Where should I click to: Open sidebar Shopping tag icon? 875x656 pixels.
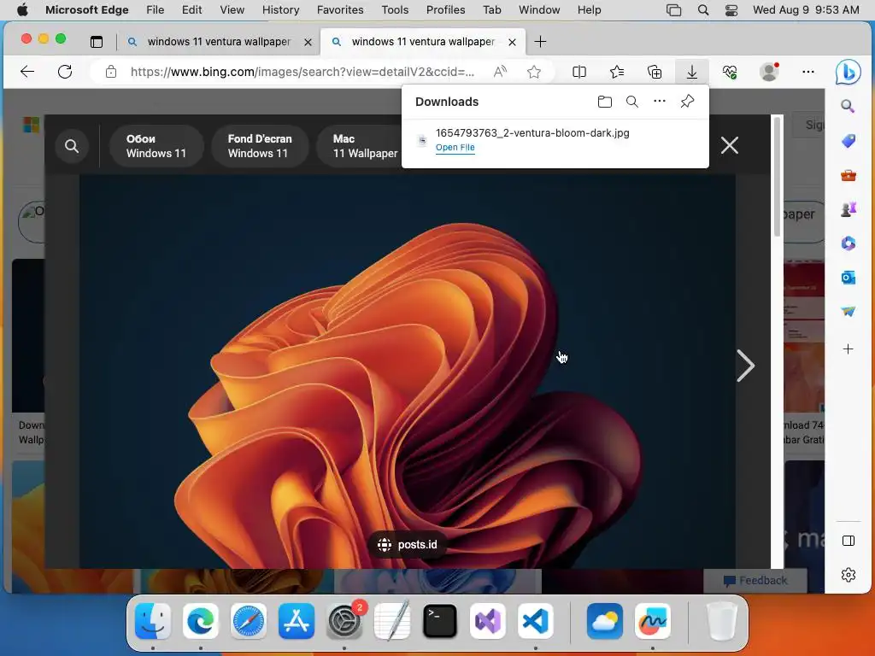click(849, 141)
